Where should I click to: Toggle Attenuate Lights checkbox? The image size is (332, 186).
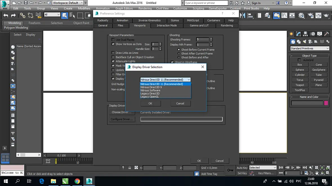[x=113, y=61]
